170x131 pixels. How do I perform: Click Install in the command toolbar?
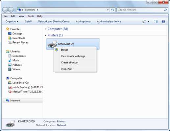(28, 22)
